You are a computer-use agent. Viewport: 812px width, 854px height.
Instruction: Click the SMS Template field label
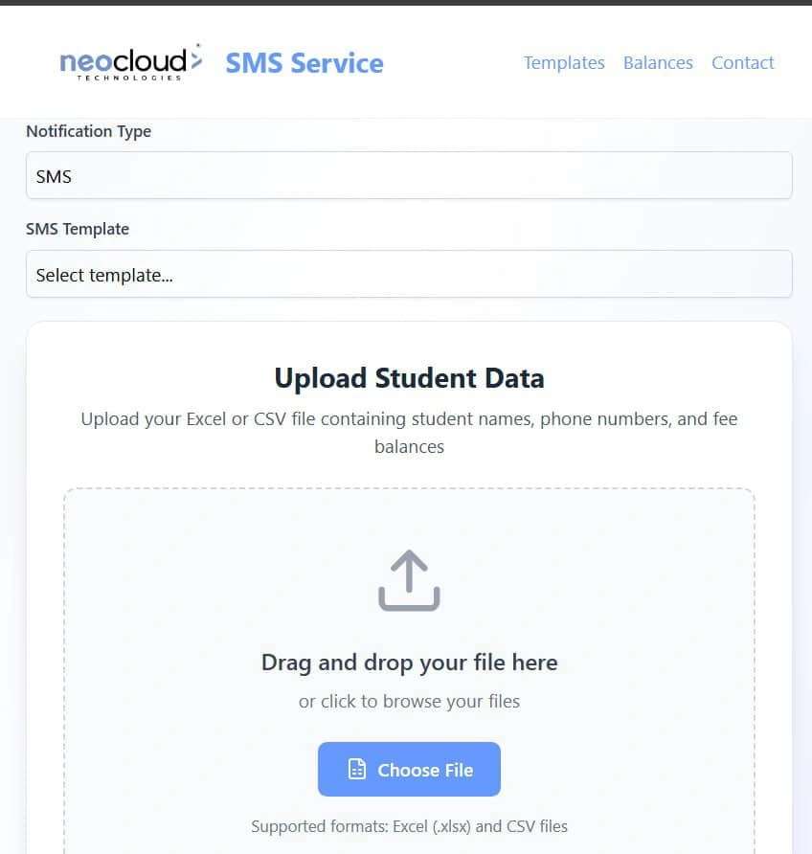pyautogui.click(x=78, y=229)
